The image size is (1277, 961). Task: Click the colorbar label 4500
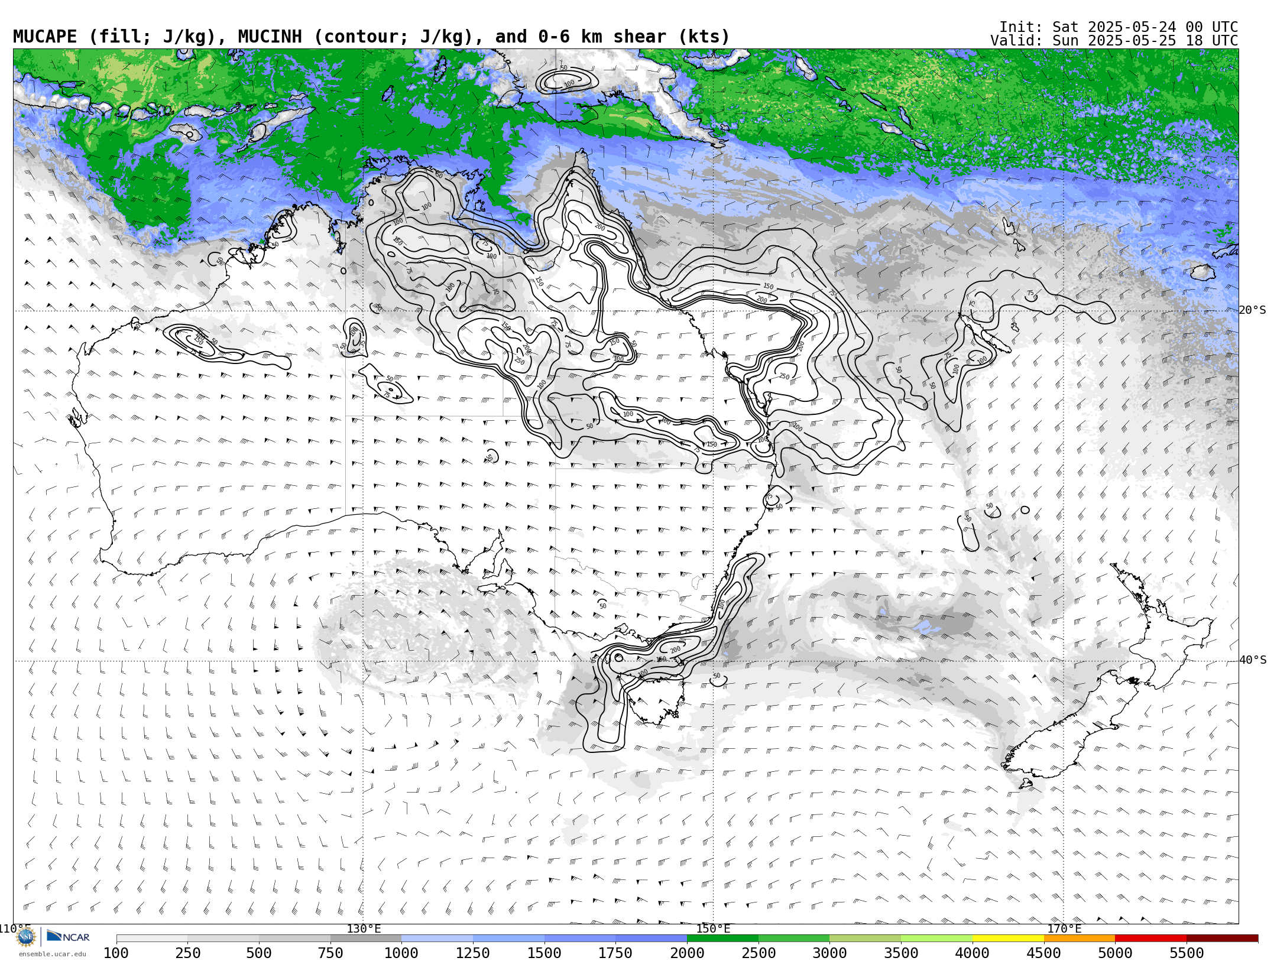tap(1044, 953)
